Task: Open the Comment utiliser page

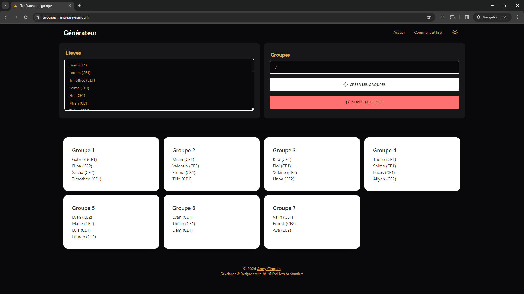Action: point(428,32)
